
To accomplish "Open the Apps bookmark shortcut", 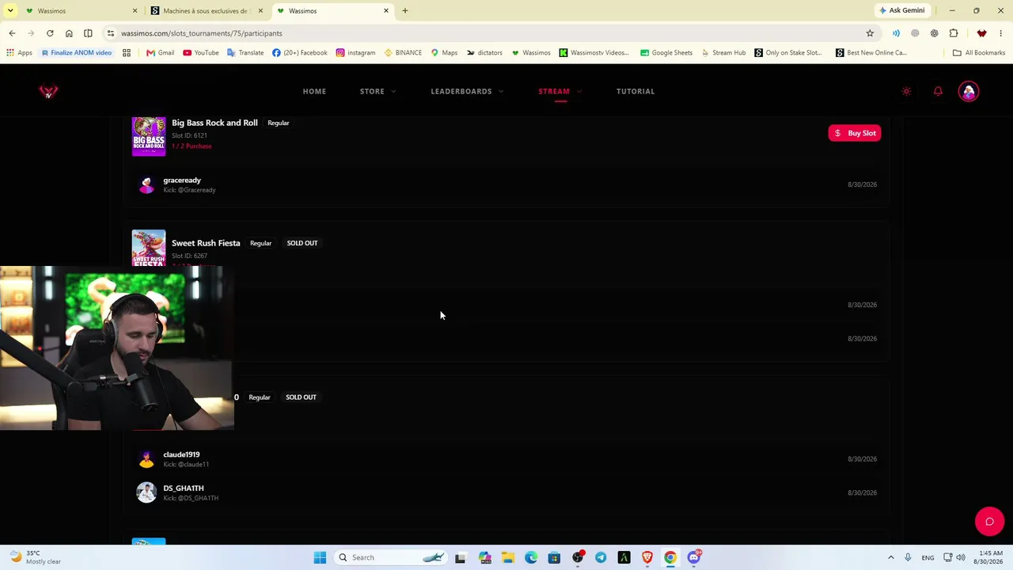I will point(19,53).
